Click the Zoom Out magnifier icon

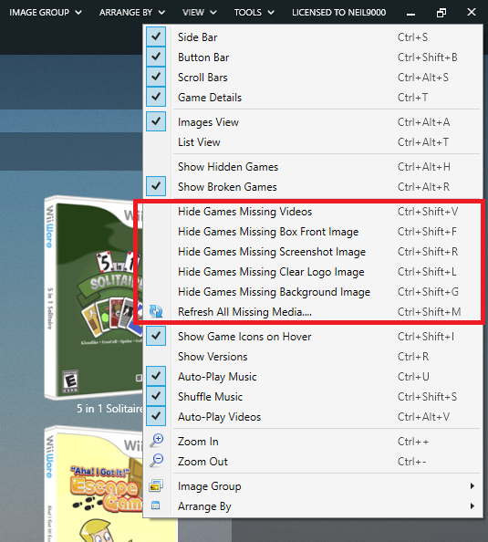(x=156, y=461)
